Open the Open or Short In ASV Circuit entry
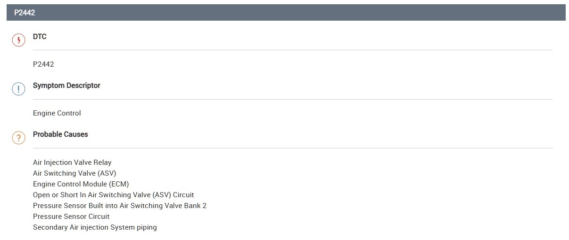 [113, 195]
